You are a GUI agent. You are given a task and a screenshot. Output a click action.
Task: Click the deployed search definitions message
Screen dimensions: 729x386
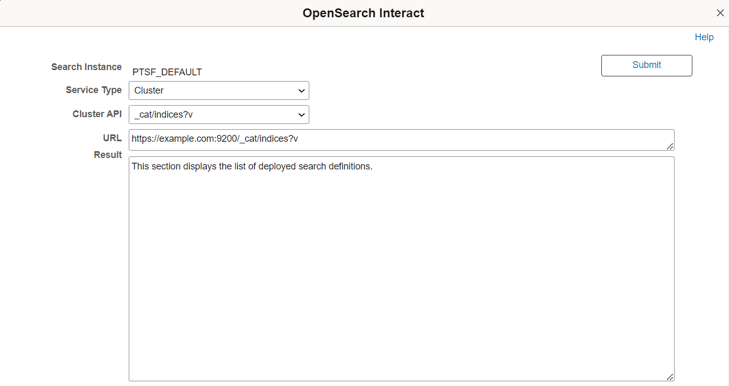point(252,166)
